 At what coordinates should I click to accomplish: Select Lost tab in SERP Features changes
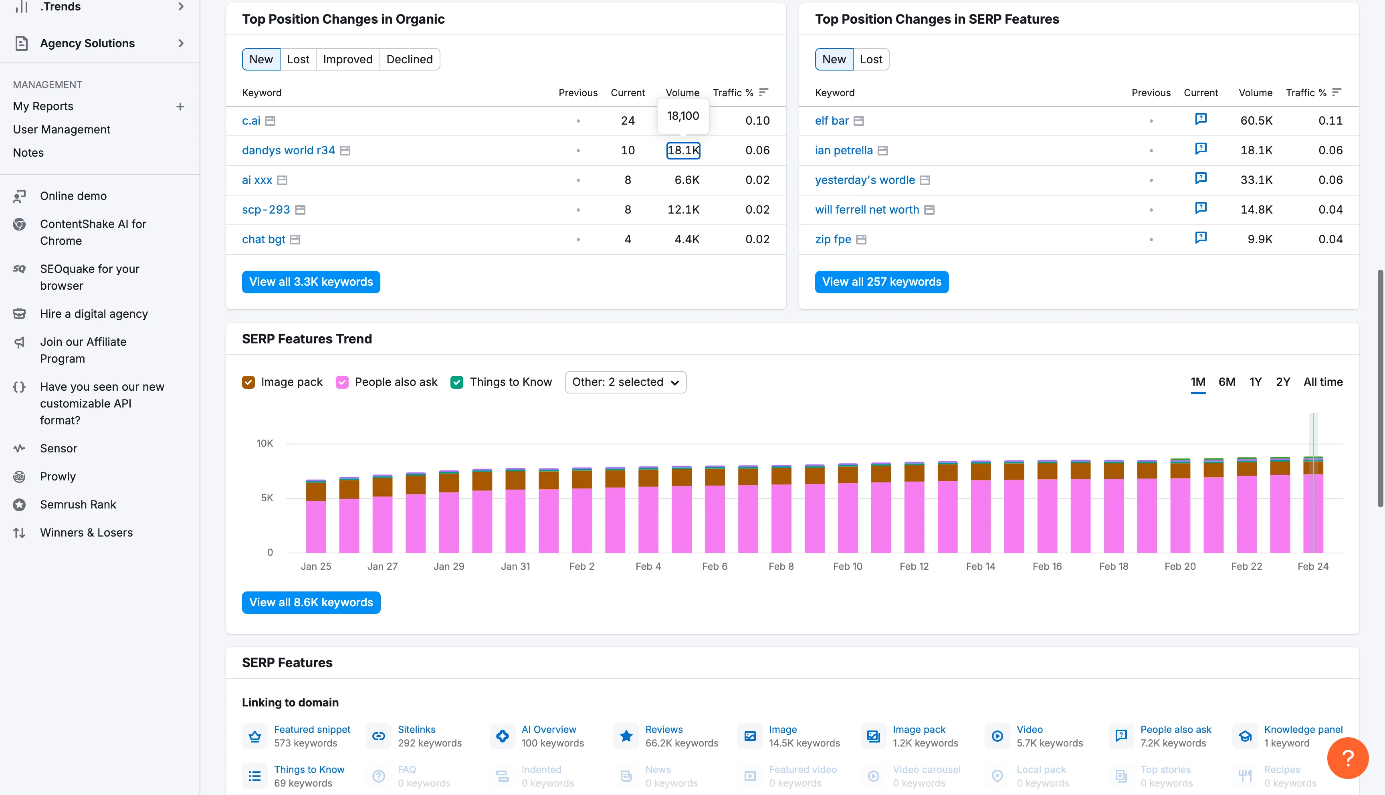pyautogui.click(x=871, y=59)
